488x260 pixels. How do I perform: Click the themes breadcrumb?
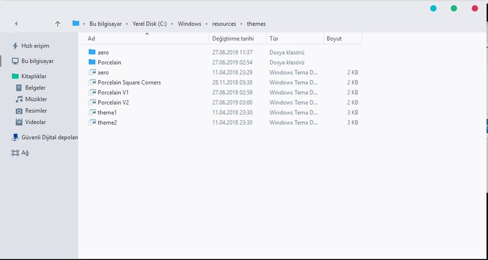(256, 24)
